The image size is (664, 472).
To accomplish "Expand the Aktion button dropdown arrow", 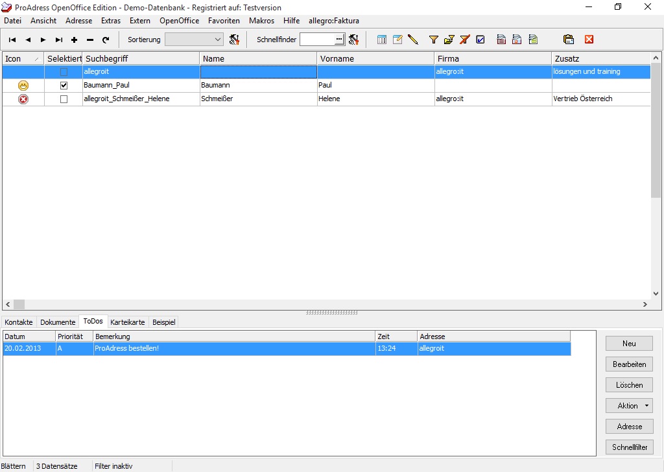I will [x=646, y=405].
